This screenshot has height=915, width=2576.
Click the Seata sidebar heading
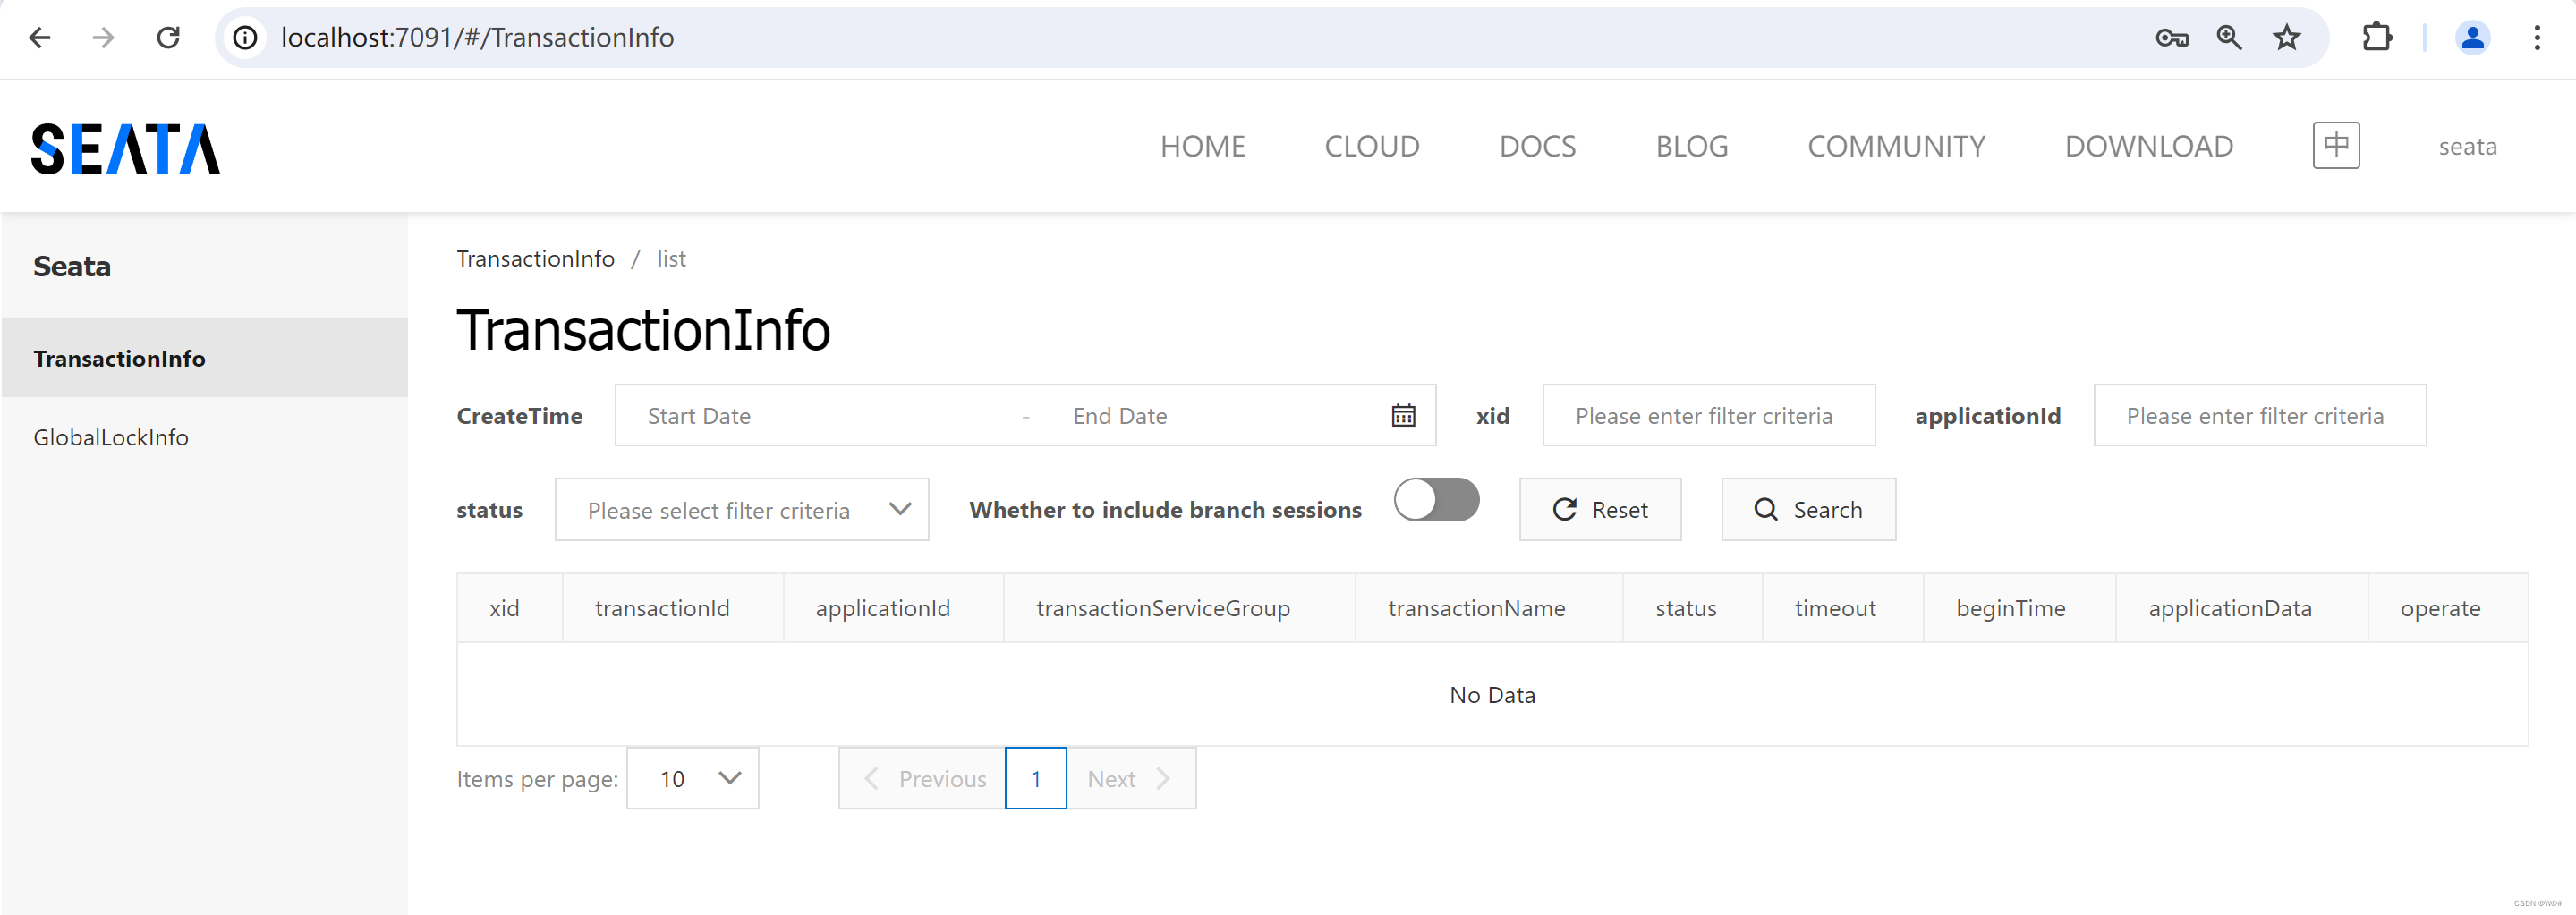(x=72, y=266)
